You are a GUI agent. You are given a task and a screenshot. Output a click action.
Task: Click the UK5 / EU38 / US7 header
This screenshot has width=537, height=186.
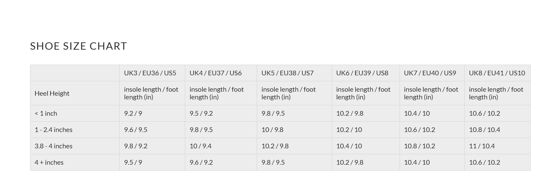(x=287, y=73)
